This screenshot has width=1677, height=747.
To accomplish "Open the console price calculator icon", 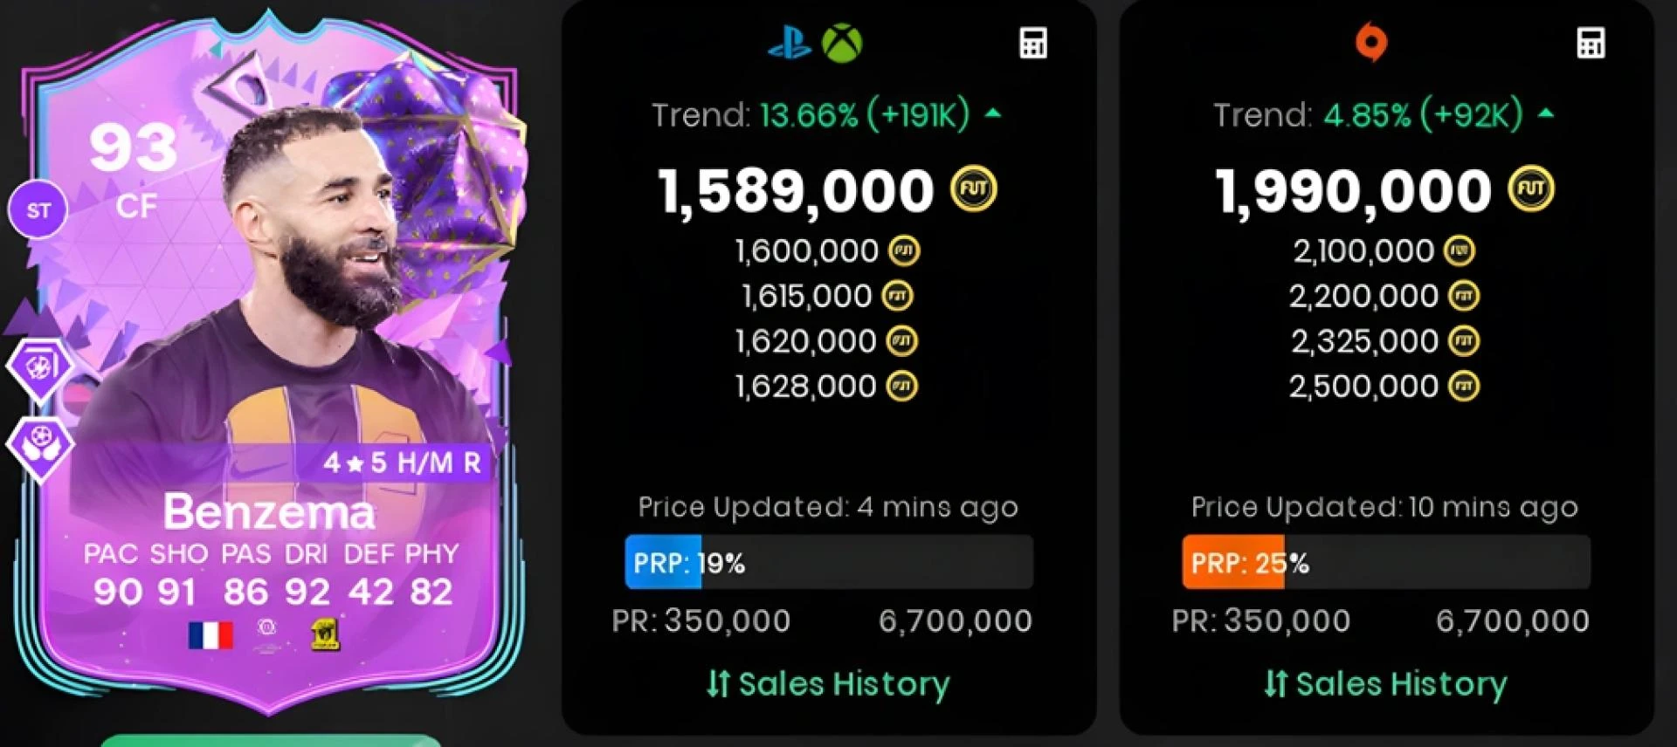I will (x=1033, y=43).
